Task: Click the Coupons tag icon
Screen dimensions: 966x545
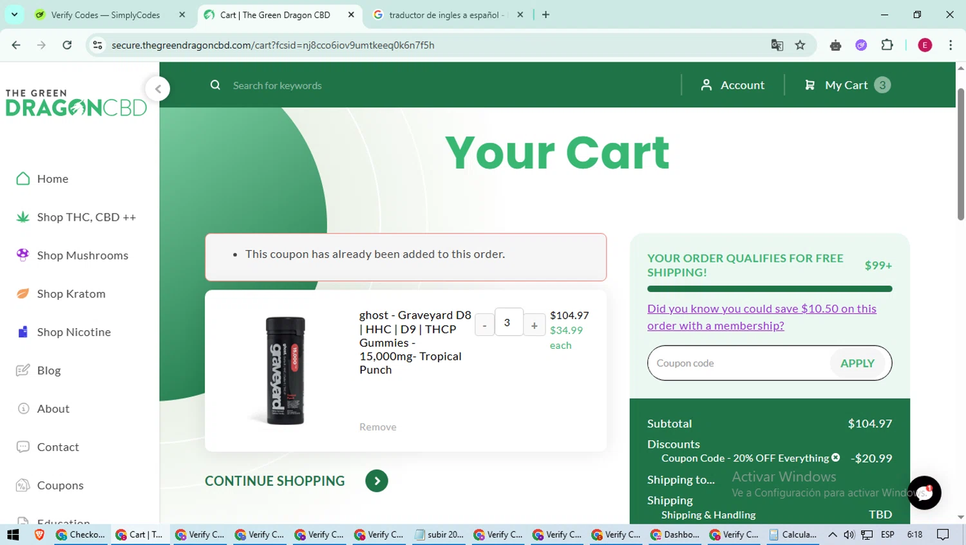Action: (x=23, y=485)
